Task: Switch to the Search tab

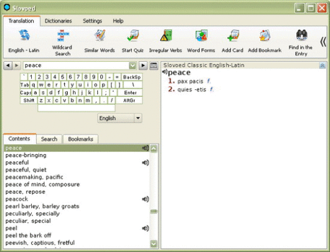Action: pos(50,139)
